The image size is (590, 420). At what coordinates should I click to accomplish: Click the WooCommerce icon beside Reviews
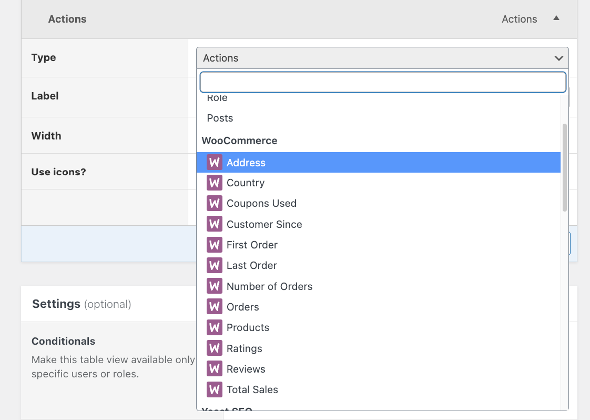point(214,368)
